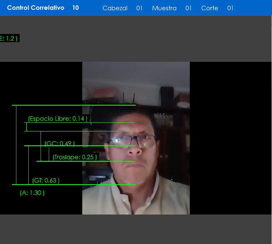Select the 01 value next to Corte
This screenshot has width=272, height=244.
coord(230,8)
